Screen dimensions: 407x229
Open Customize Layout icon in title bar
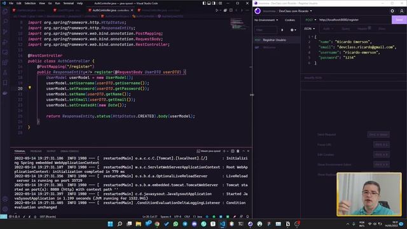(220, 3)
